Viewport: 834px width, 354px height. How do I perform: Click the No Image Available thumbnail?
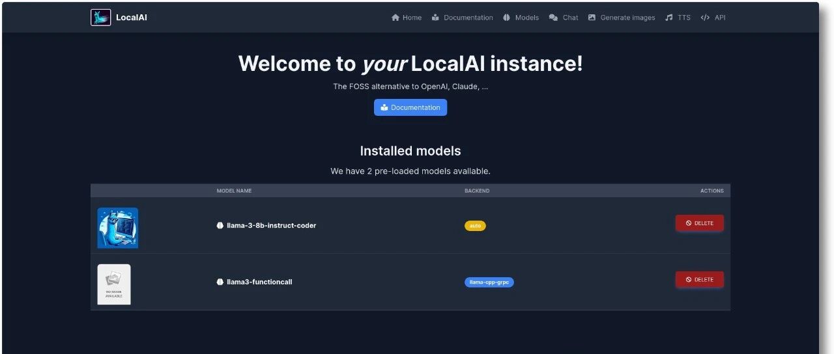[x=114, y=284]
